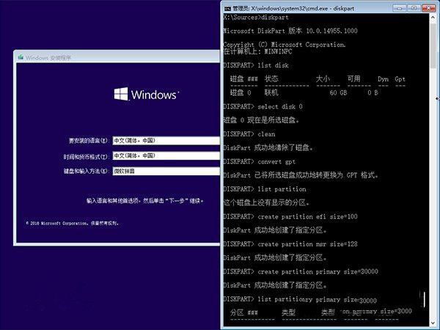Screen dimensions: 440x330
Task: Click the Gpt column header in disk list
Action: [x=400, y=79]
